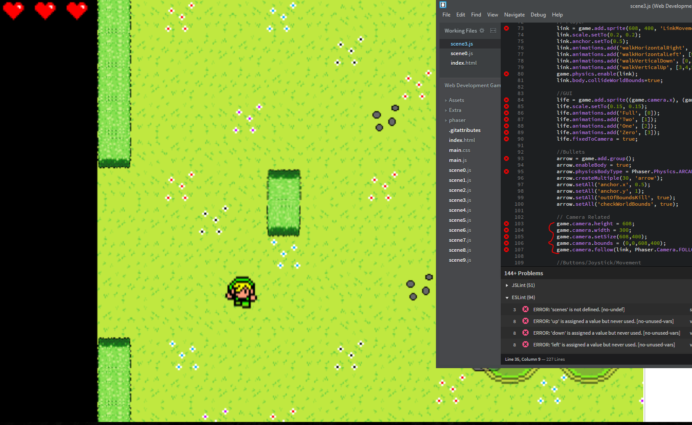Click the error marker on line 103

point(506,224)
